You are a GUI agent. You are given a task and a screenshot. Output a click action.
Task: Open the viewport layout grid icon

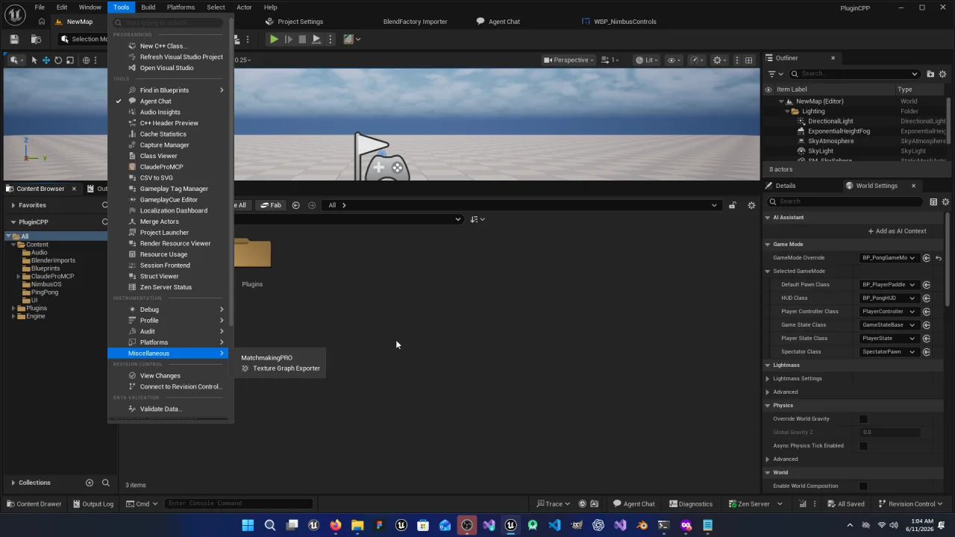[748, 60]
